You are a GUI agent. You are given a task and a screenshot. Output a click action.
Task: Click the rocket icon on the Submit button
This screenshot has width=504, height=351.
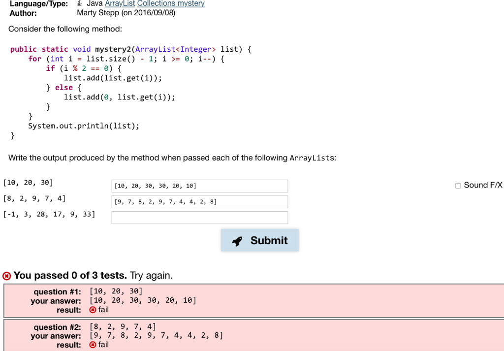(237, 240)
